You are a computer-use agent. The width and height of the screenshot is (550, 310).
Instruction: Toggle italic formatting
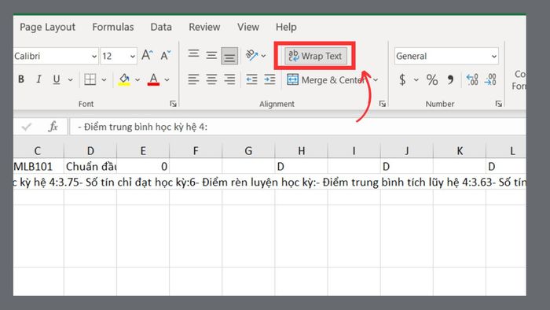(38, 79)
